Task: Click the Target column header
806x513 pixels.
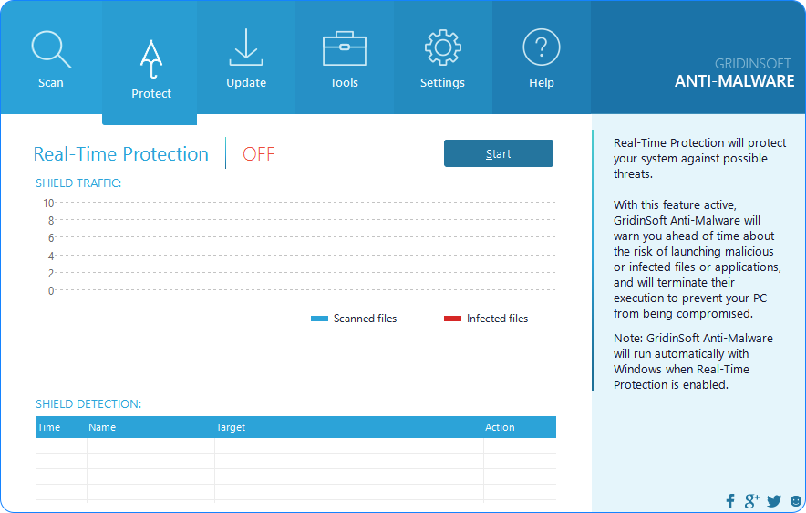Action: [231, 427]
